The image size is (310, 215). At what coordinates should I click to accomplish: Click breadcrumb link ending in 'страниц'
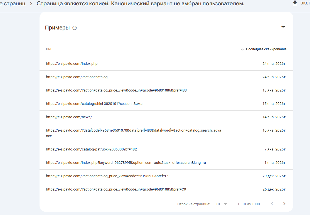13,4
